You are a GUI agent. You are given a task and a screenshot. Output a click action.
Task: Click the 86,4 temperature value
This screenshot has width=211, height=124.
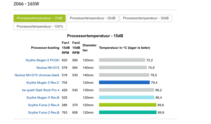(159, 97)
